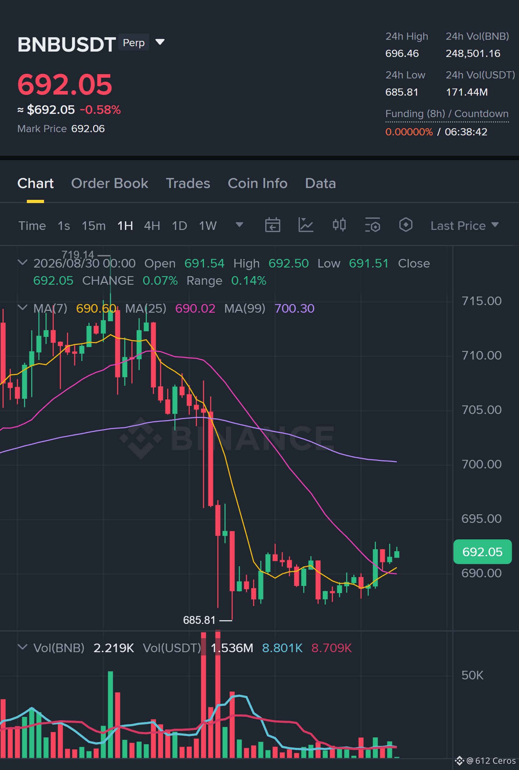
Task: Click the candlestick chart style icon
Action: tap(339, 225)
